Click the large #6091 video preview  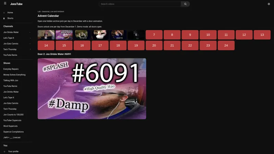click(x=92, y=89)
